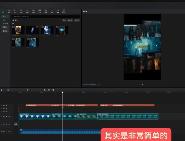Select the first video clip on main track

point(35,116)
